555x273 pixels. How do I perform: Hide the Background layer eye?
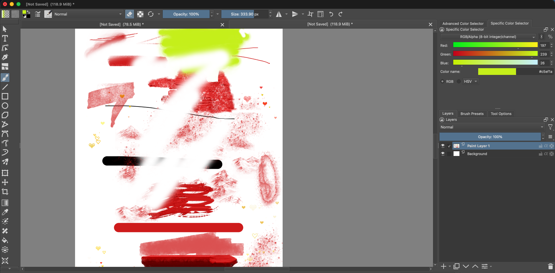443,154
